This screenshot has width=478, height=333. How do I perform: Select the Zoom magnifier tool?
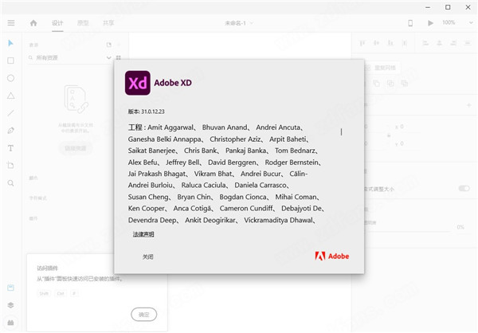tap(10, 183)
